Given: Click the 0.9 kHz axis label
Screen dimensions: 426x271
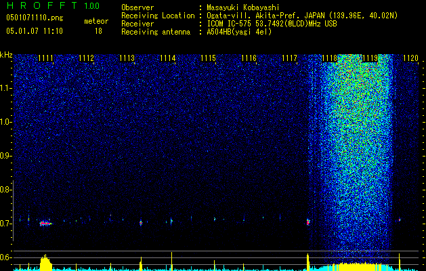Looking at the screenshot, I should [x=5, y=156].
